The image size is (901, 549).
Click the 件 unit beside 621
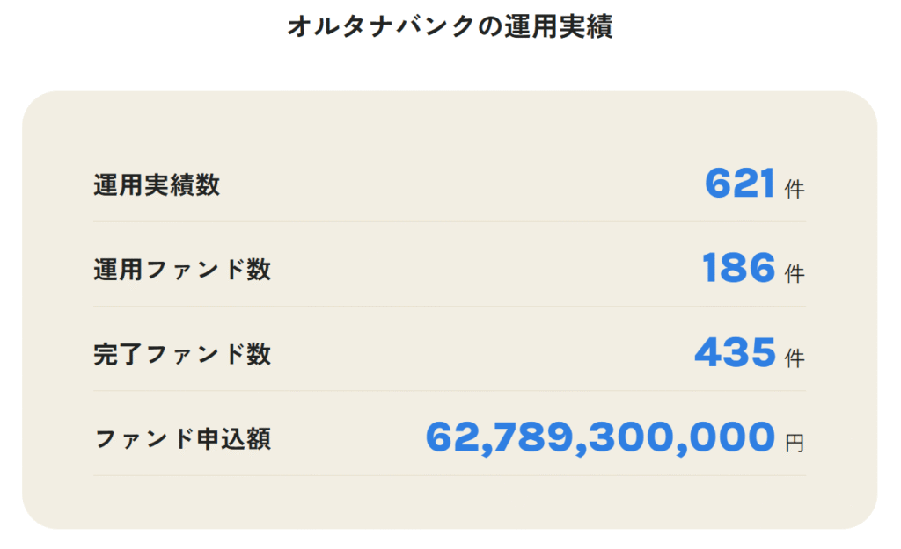[795, 189]
